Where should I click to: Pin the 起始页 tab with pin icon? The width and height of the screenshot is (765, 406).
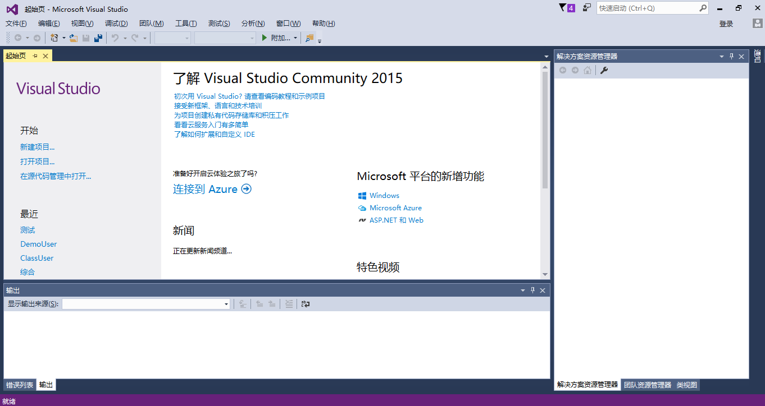pyautogui.click(x=35, y=56)
